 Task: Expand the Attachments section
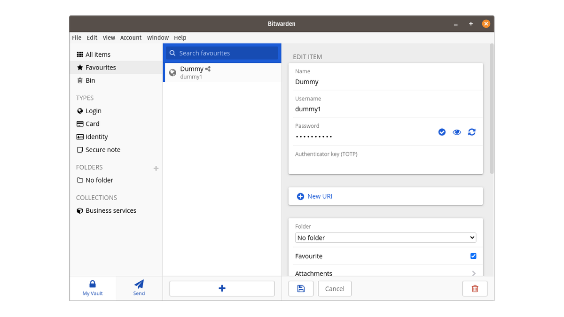[x=385, y=273]
